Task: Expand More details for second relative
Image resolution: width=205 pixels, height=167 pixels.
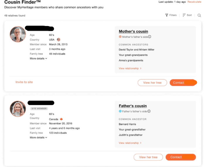Action: [x=38, y=138]
